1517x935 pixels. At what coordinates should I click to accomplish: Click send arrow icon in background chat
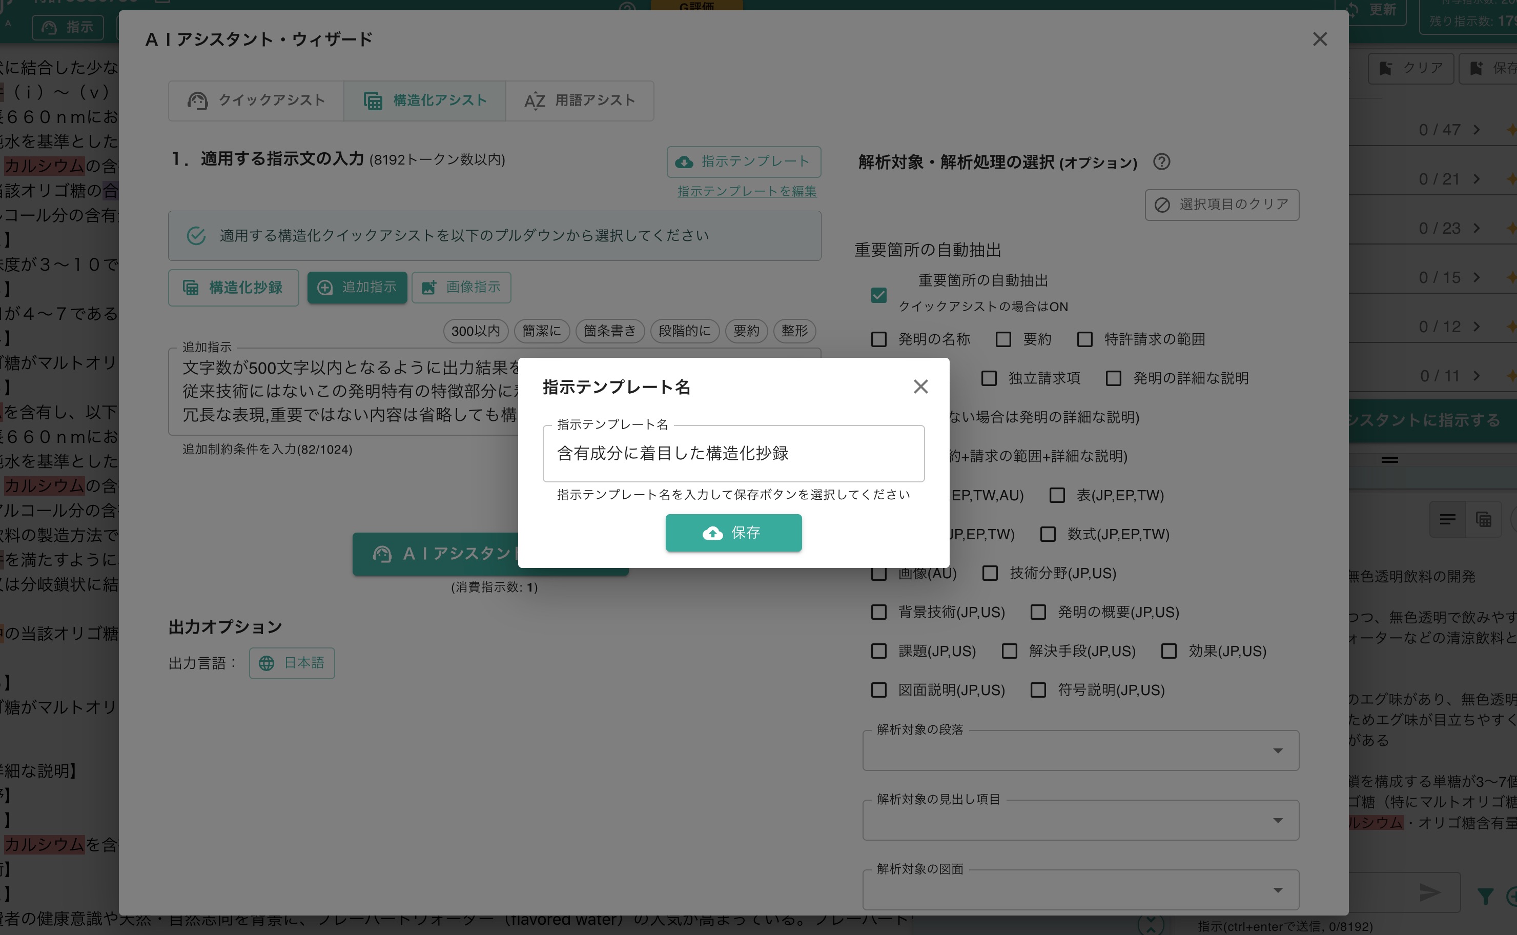1430,892
